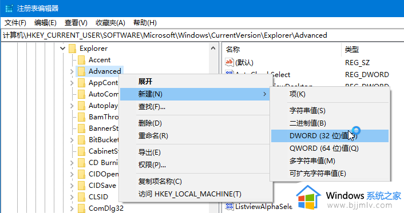
Task: Expand the Advanced tree node
Action: pyautogui.click(x=72, y=71)
